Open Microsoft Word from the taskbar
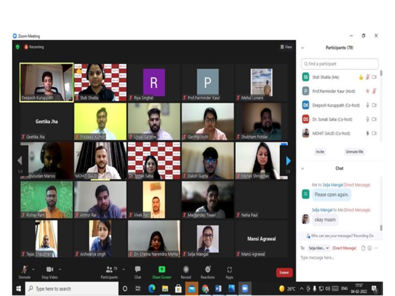395x296 pixels. tap(218, 289)
